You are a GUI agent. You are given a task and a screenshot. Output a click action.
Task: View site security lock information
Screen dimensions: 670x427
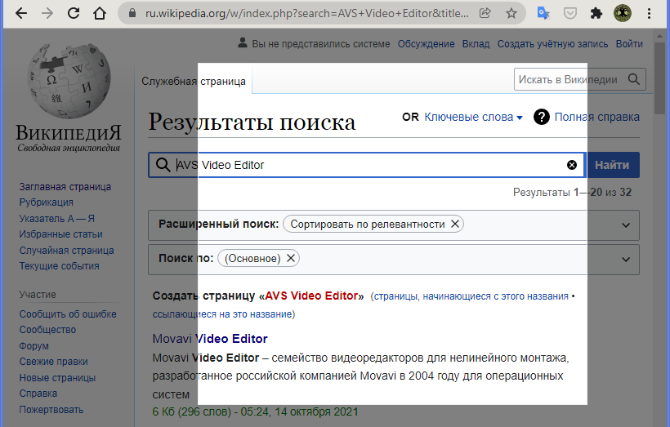pyautogui.click(x=132, y=14)
